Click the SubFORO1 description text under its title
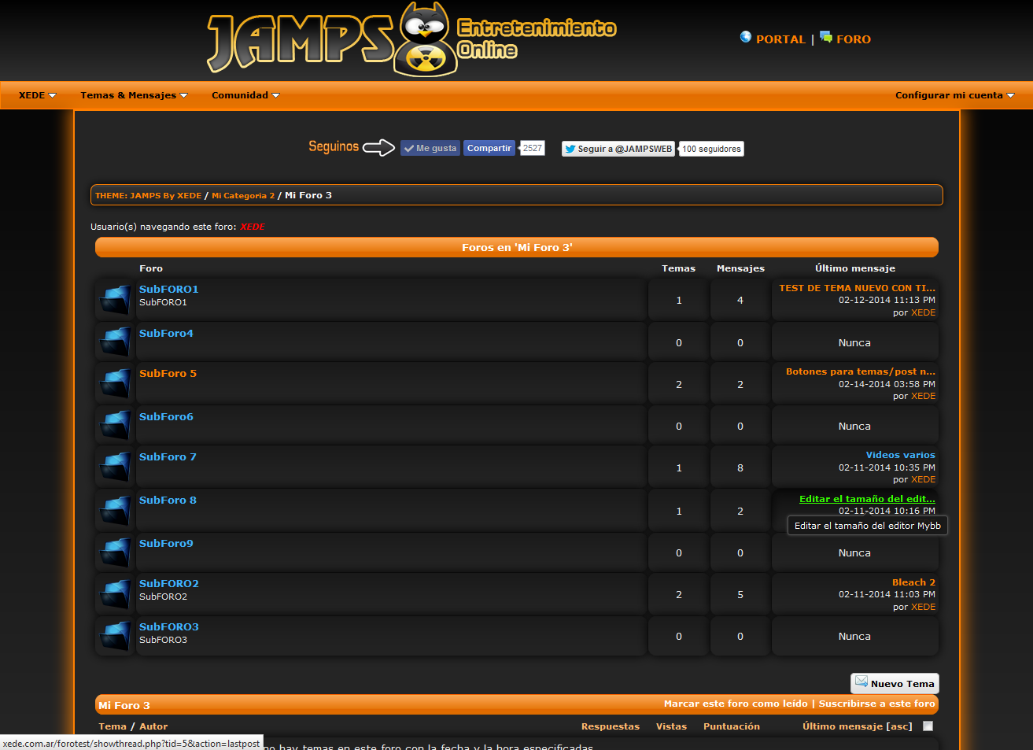1033x750 pixels. pyautogui.click(x=163, y=302)
